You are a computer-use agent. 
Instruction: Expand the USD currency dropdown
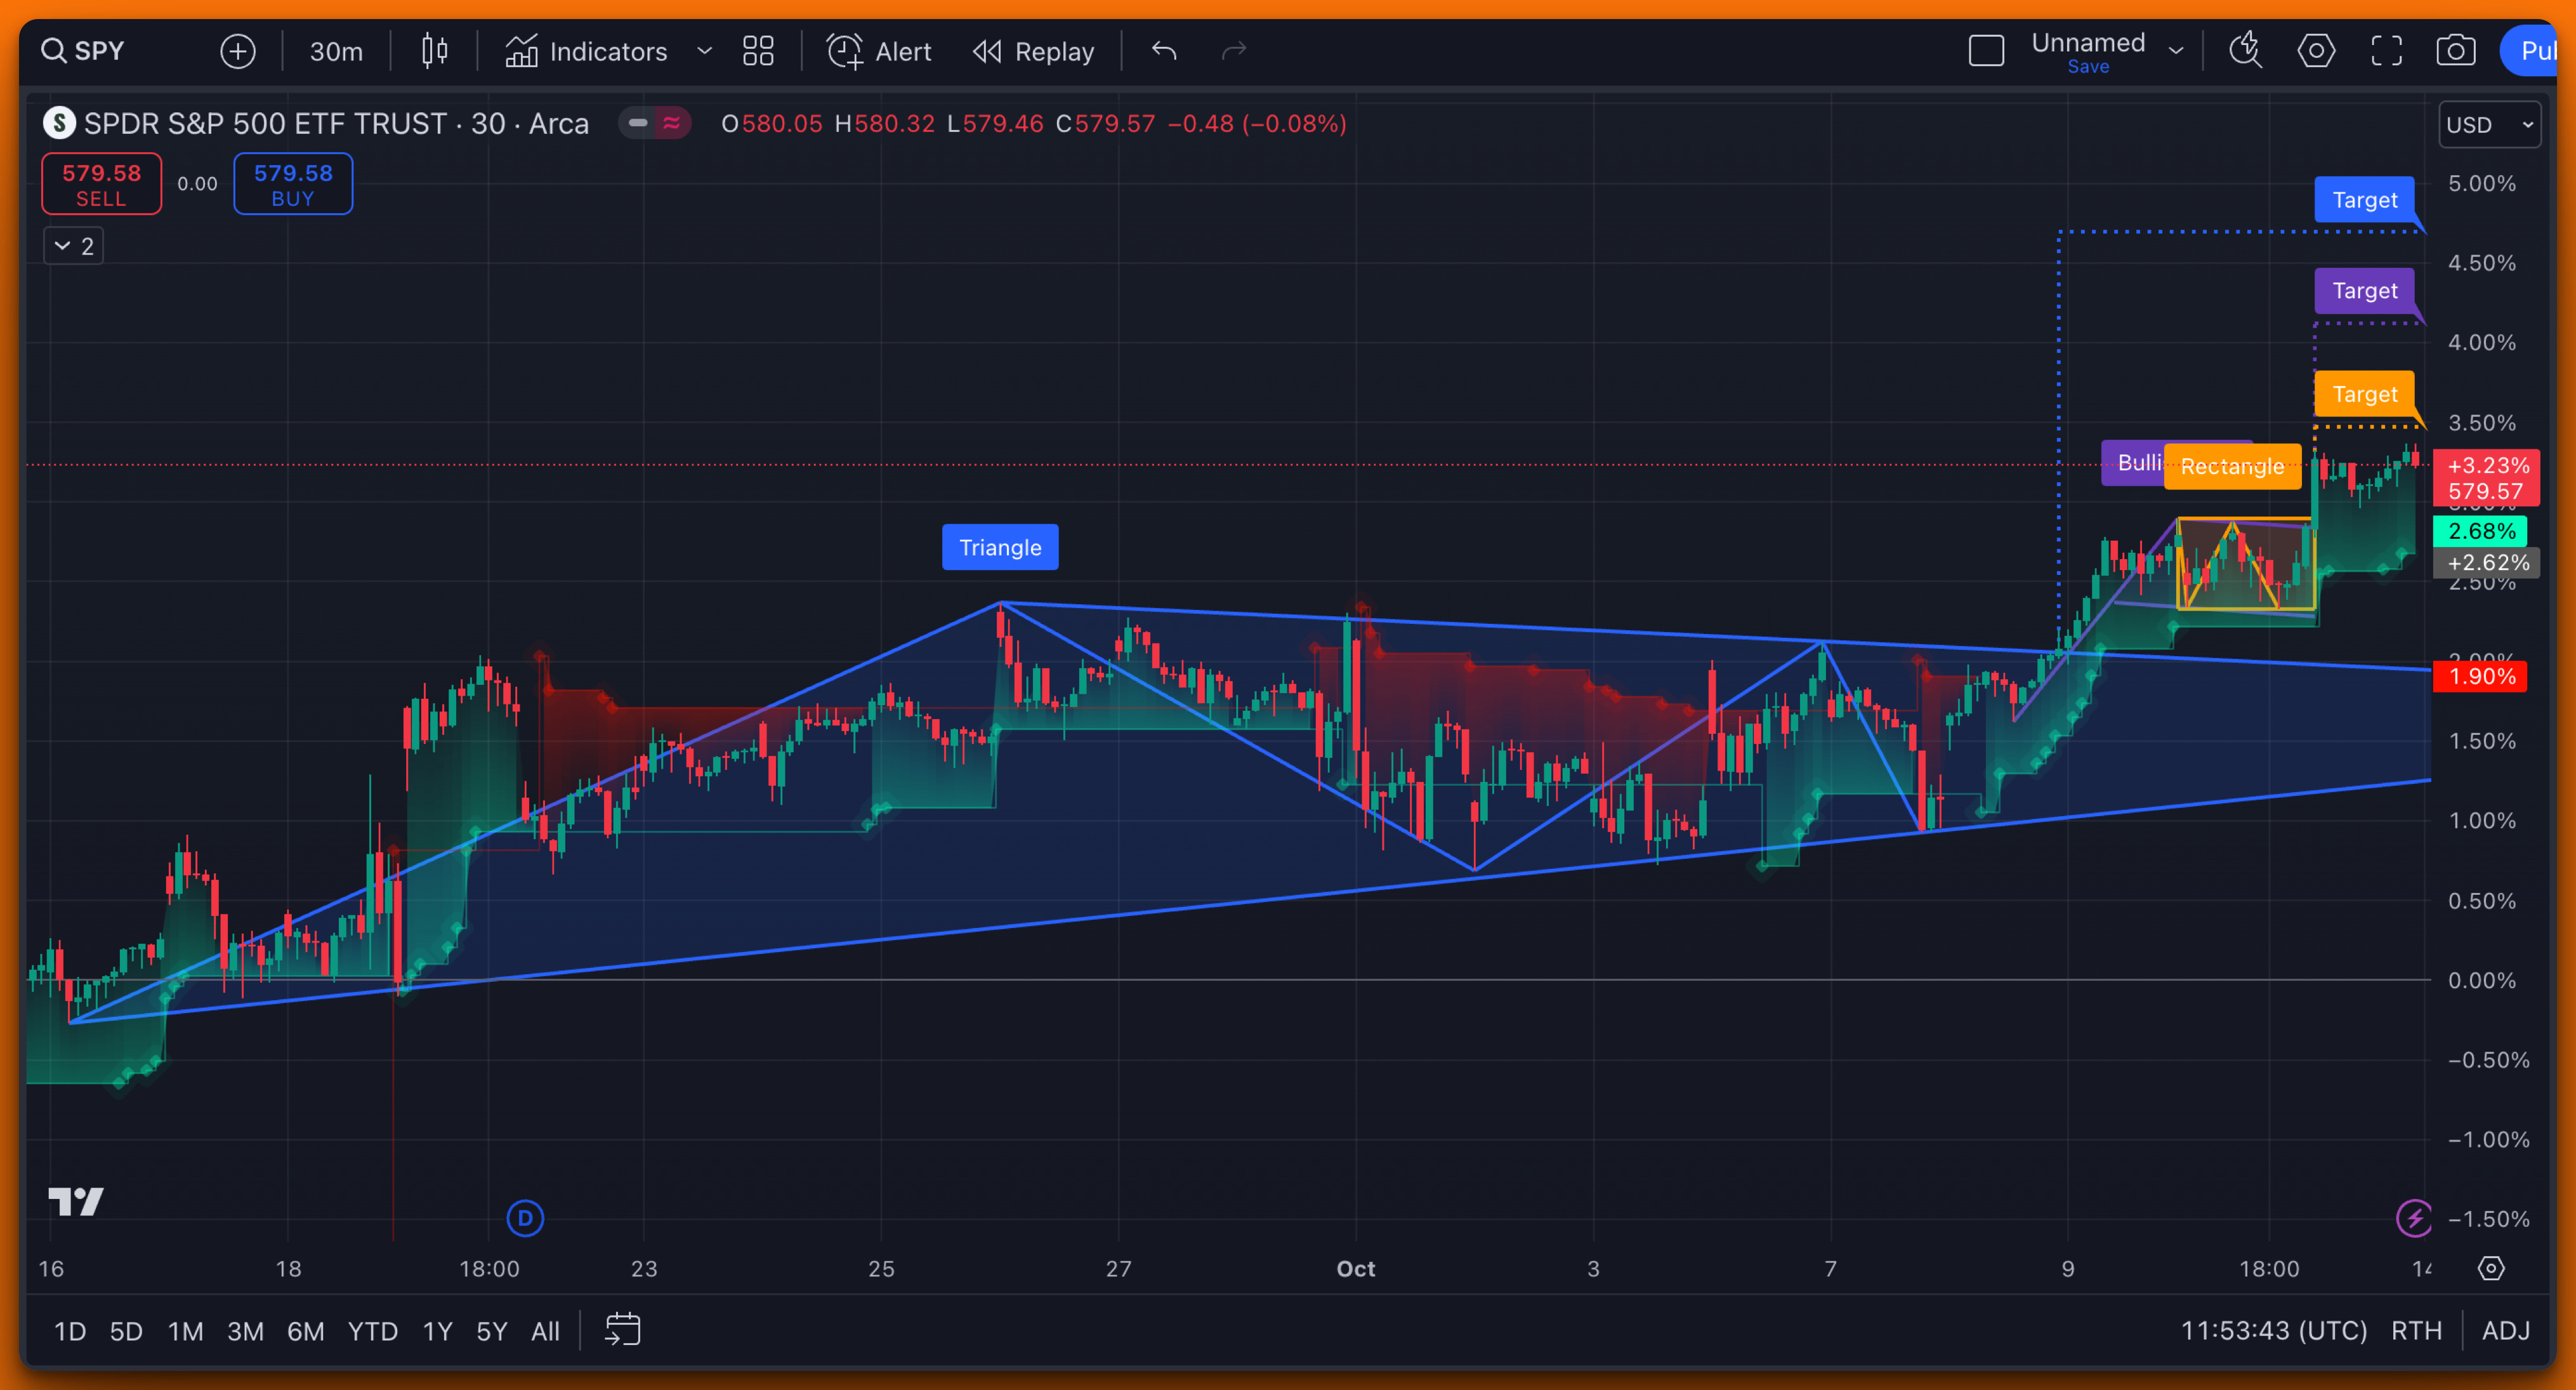pos(2488,125)
